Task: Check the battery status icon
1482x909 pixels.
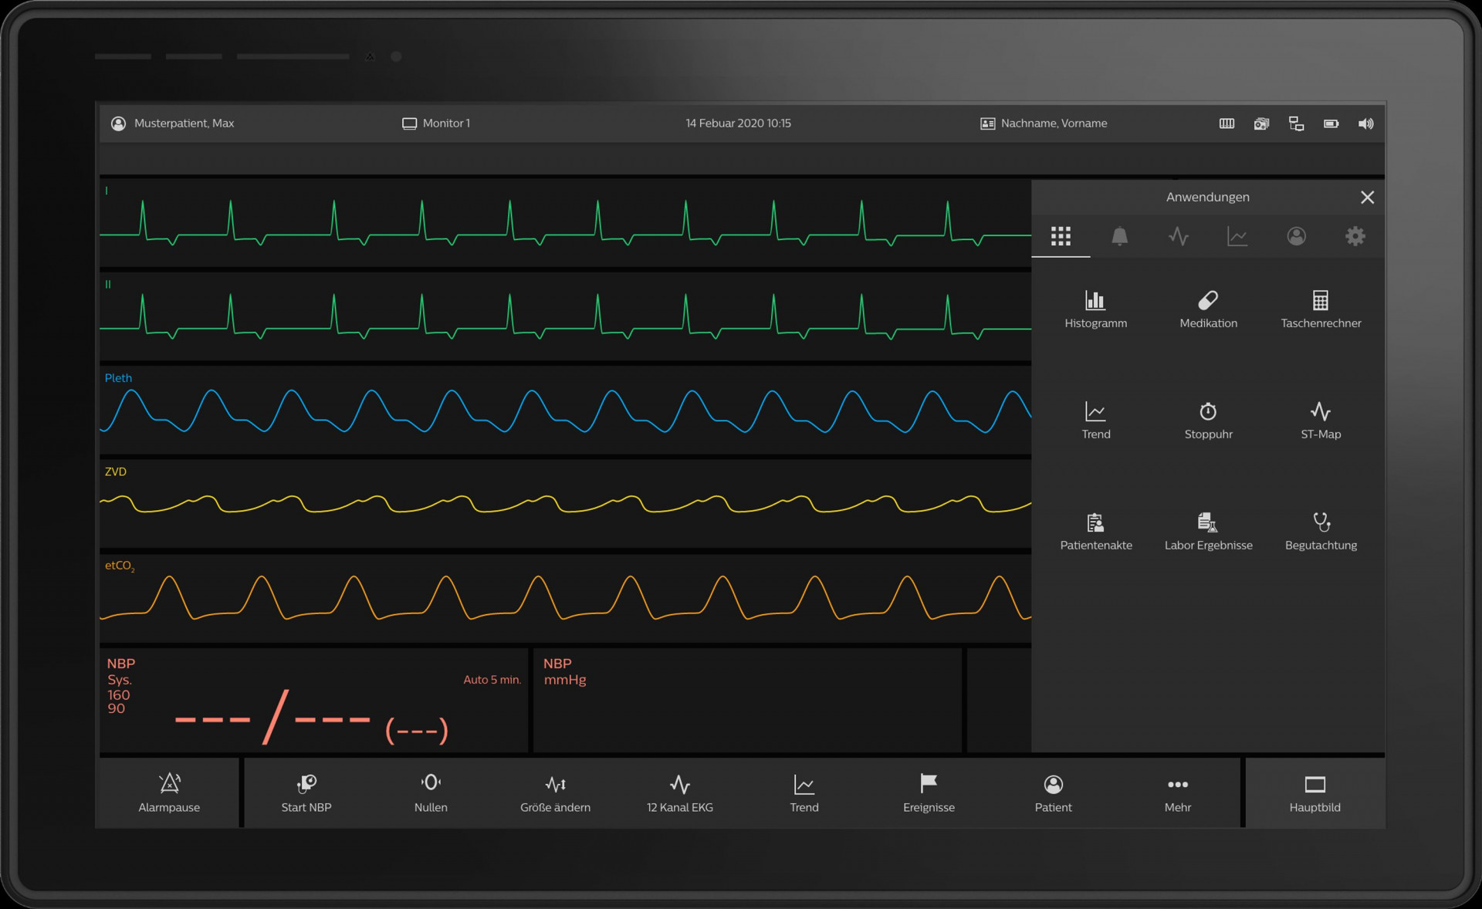Action: point(1331,123)
